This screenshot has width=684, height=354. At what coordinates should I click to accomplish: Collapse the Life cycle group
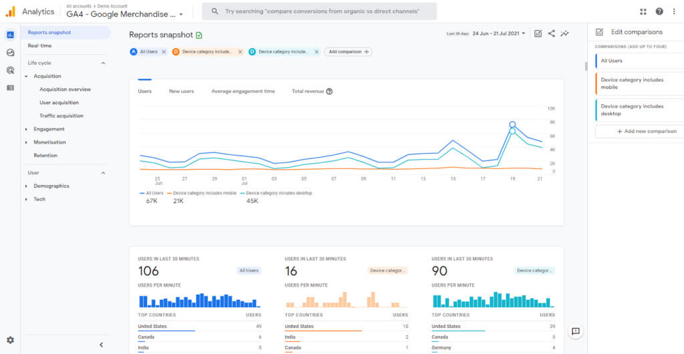[x=103, y=63]
